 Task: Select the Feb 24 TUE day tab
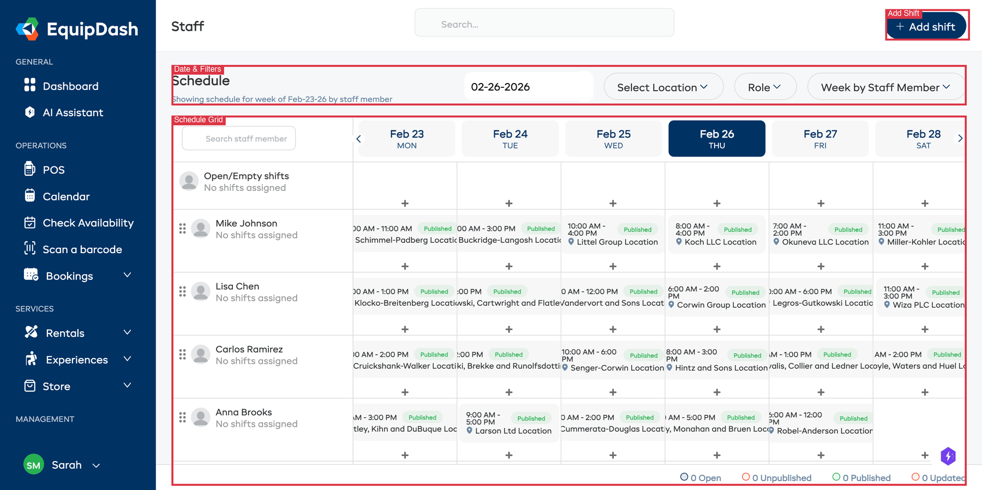pos(510,139)
